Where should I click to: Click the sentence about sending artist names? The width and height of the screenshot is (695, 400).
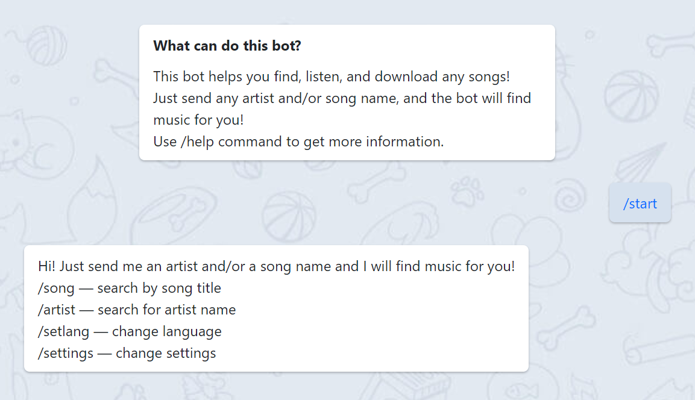342,98
